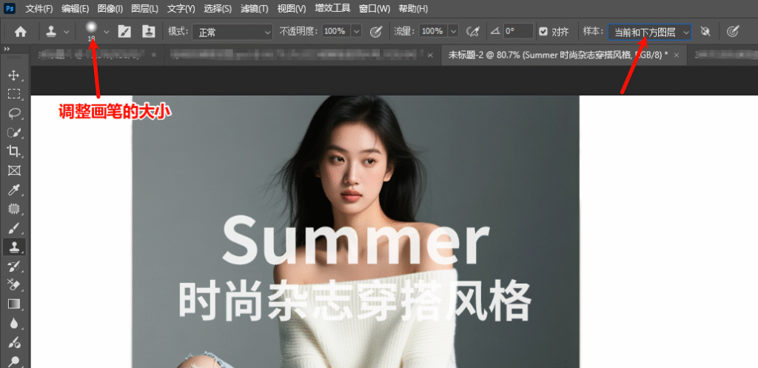This screenshot has width=758, height=368.
Task: Open the 文件(F) menu
Action: [x=39, y=9]
